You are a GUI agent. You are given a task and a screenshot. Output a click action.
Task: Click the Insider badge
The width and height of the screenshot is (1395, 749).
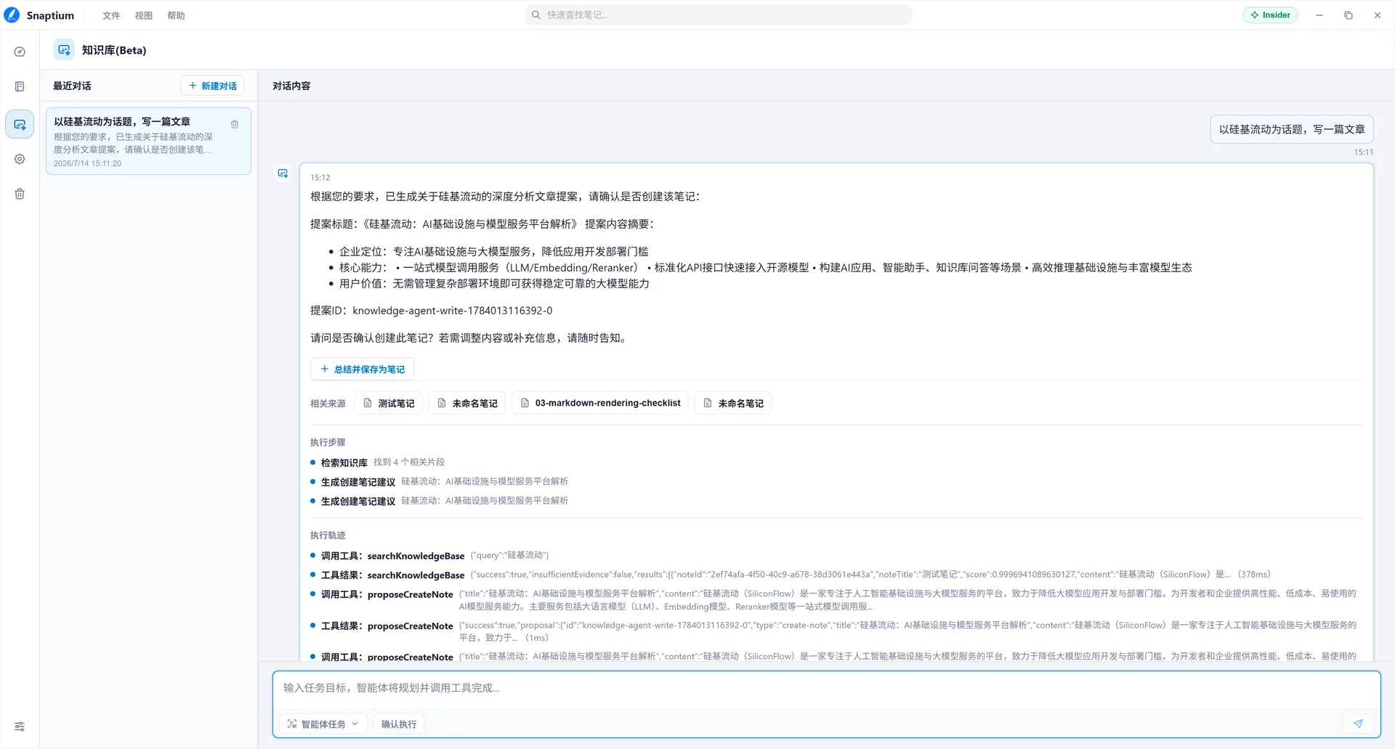(x=1270, y=15)
